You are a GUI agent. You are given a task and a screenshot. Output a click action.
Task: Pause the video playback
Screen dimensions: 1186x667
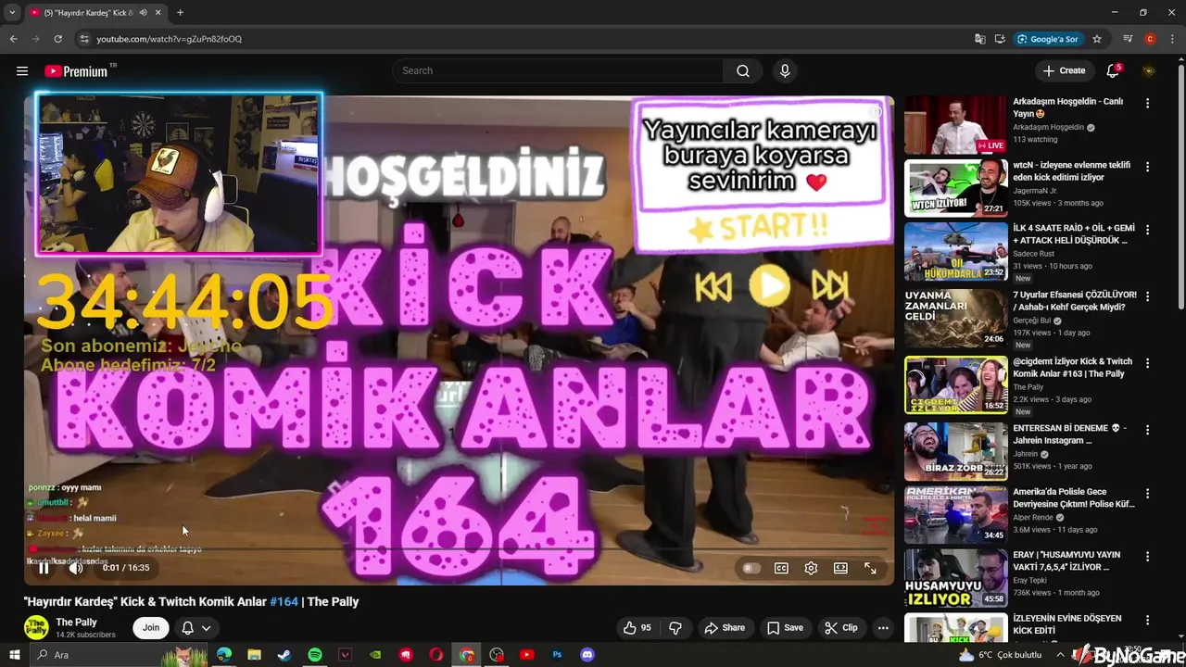coord(44,568)
